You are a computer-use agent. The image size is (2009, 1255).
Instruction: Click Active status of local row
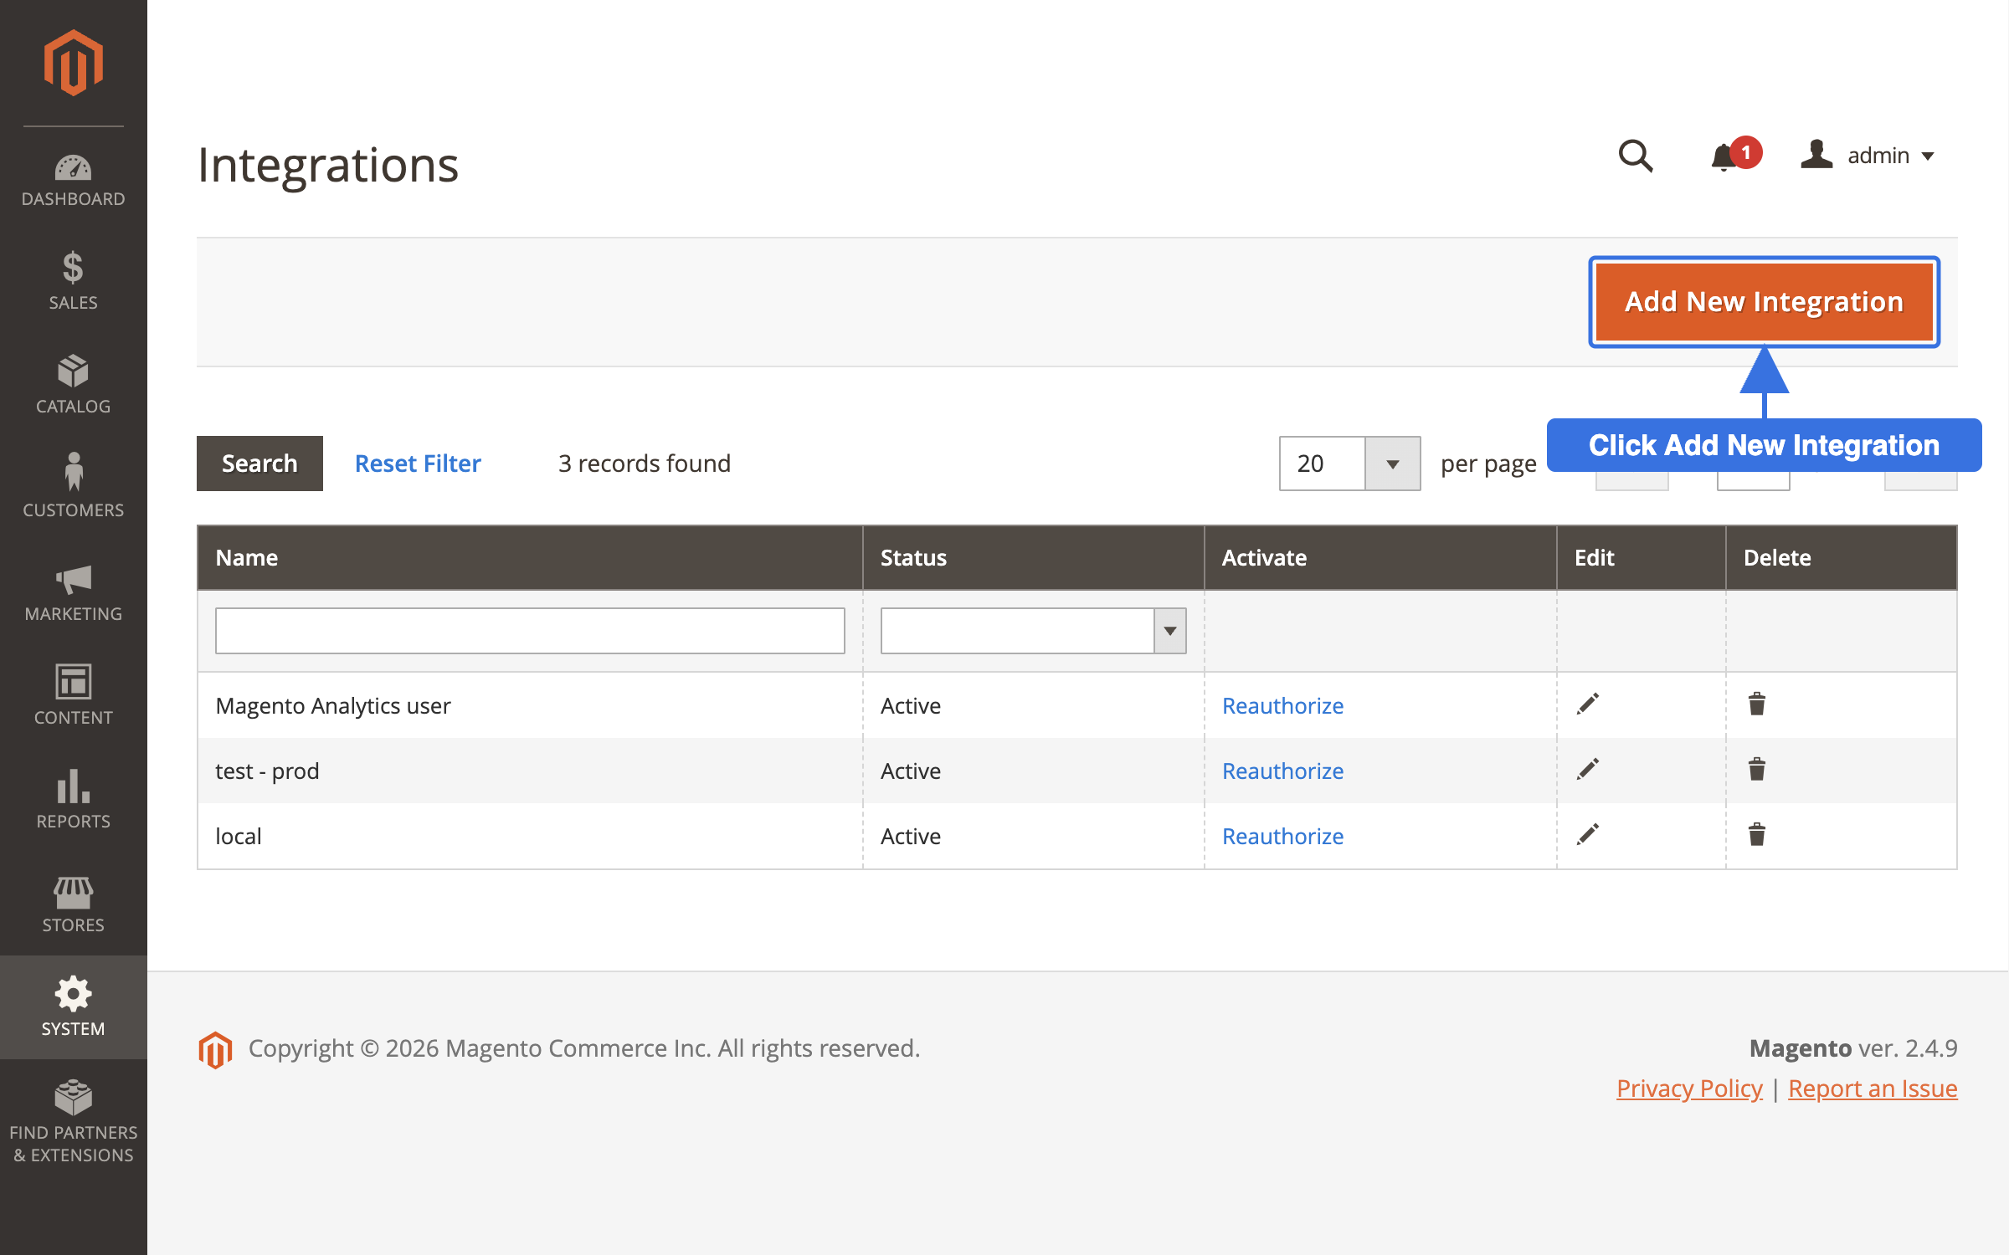tap(911, 836)
